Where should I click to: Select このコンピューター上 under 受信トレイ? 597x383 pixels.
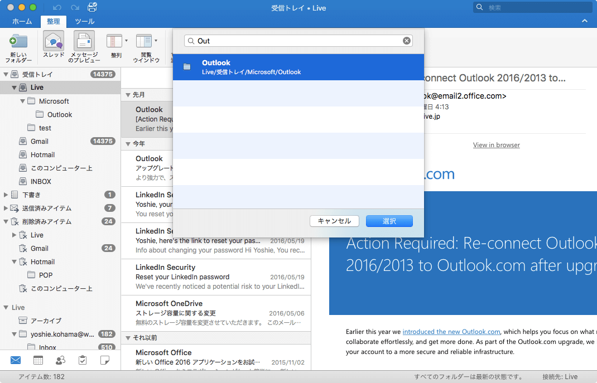click(x=61, y=168)
